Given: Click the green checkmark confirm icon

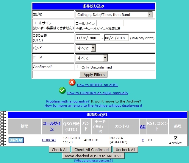Looking at the screenshot, I should click(x=63, y=90).
